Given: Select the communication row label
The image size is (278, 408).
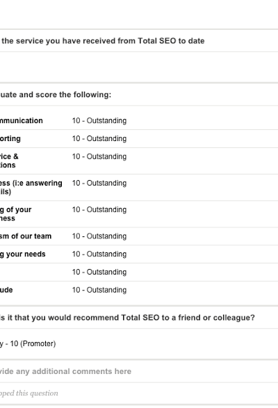Looking at the screenshot, I should click(22, 121).
